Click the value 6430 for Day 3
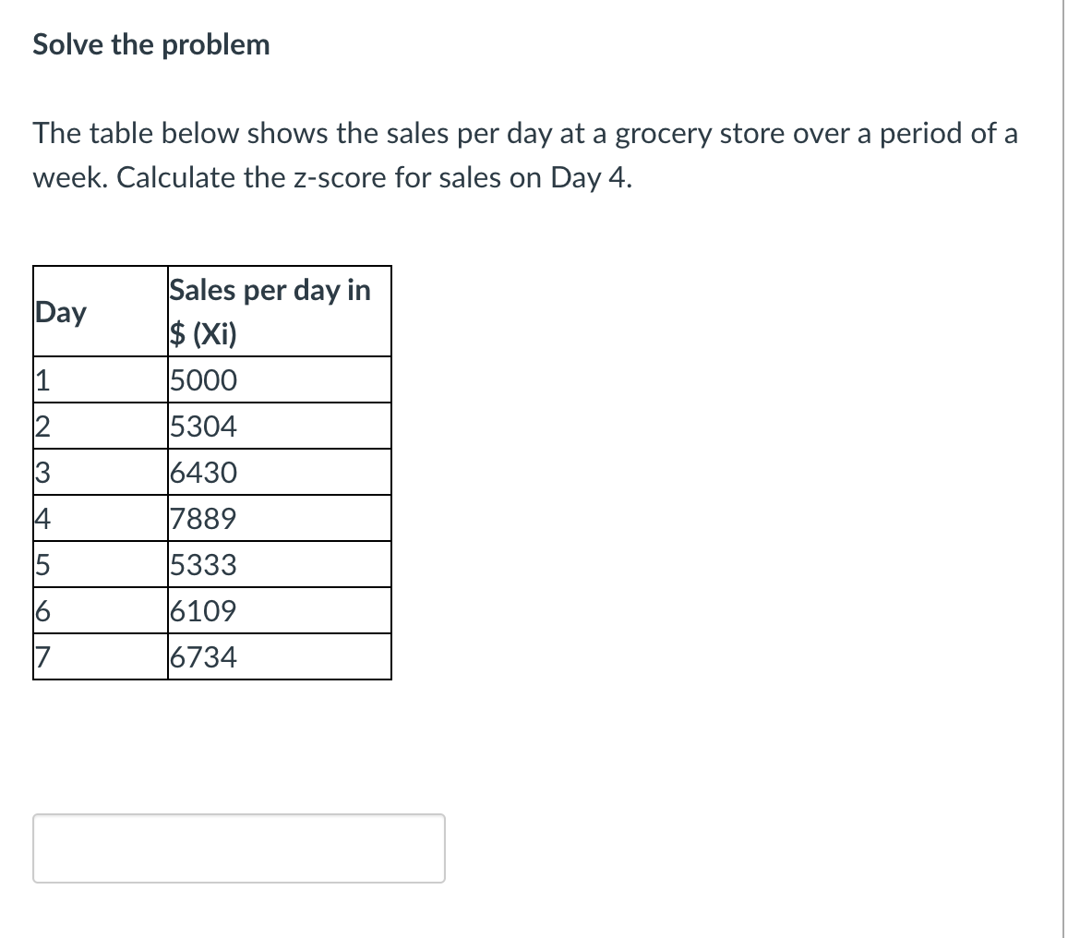1068x938 pixels. pos(204,471)
